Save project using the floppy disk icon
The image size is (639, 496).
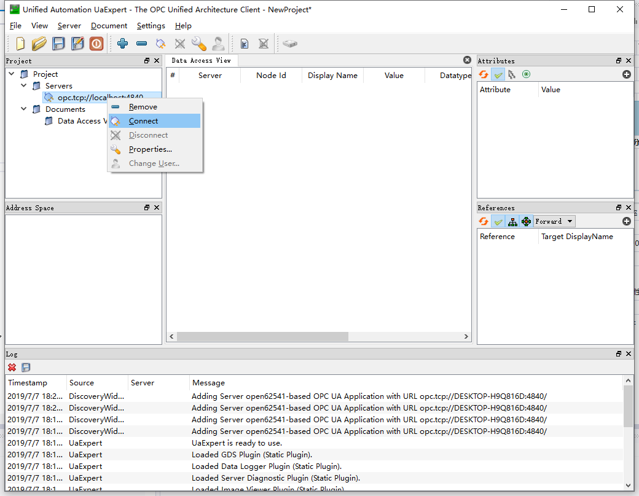click(x=58, y=44)
